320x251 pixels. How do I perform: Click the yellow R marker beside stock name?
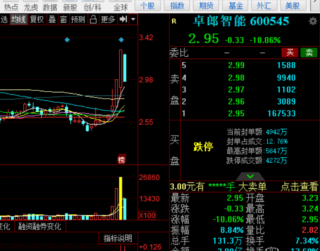click(x=174, y=21)
